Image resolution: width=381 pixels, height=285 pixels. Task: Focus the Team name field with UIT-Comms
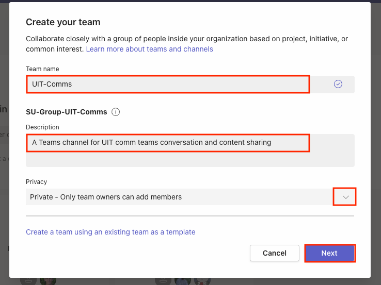(168, 84)
